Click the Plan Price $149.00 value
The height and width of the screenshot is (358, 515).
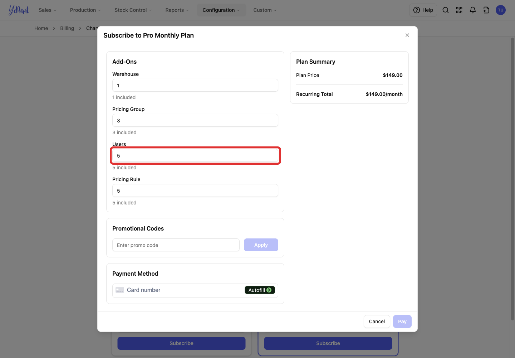point(393,75)
